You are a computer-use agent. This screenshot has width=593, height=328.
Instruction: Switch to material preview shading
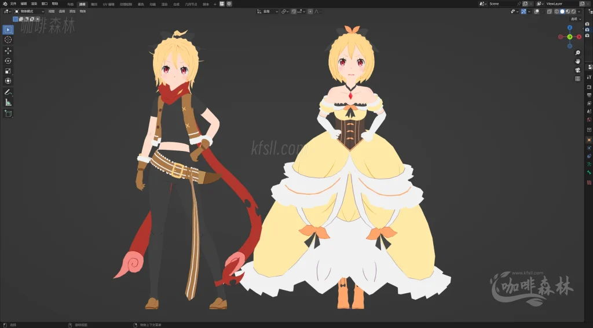(568, 12)
